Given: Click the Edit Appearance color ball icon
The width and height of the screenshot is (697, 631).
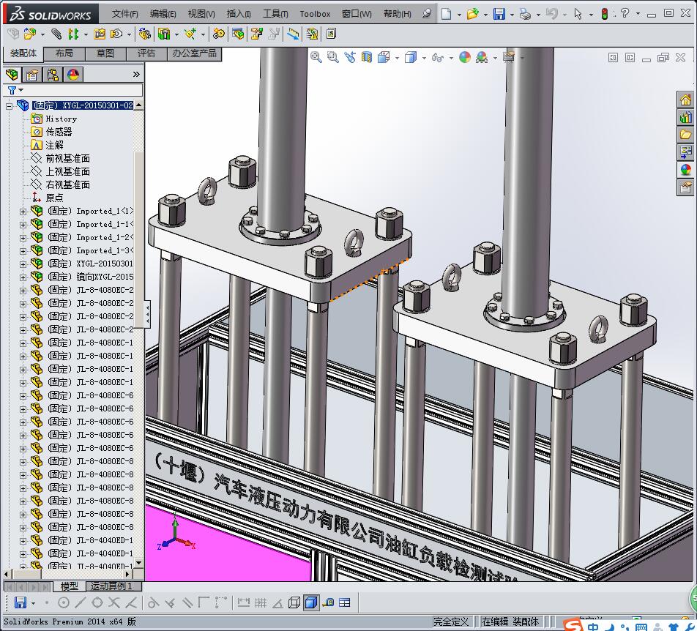Looking at the screenshot, I should (465, 57).
